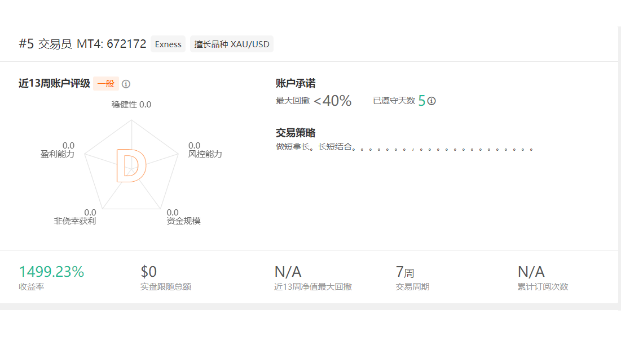This screenshot has width=621, height=337.
Task: Click the 收益率 label
Action: click(31, 287)
